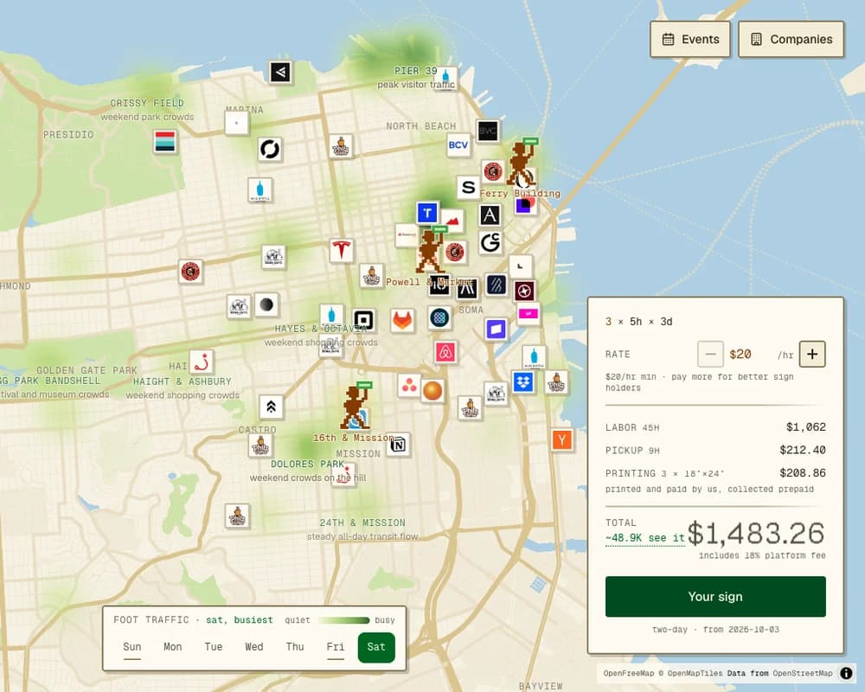Click the '3 × 5h × 3d' summary
The height and width of the screenshot is (692, 865).
[639, 322]
